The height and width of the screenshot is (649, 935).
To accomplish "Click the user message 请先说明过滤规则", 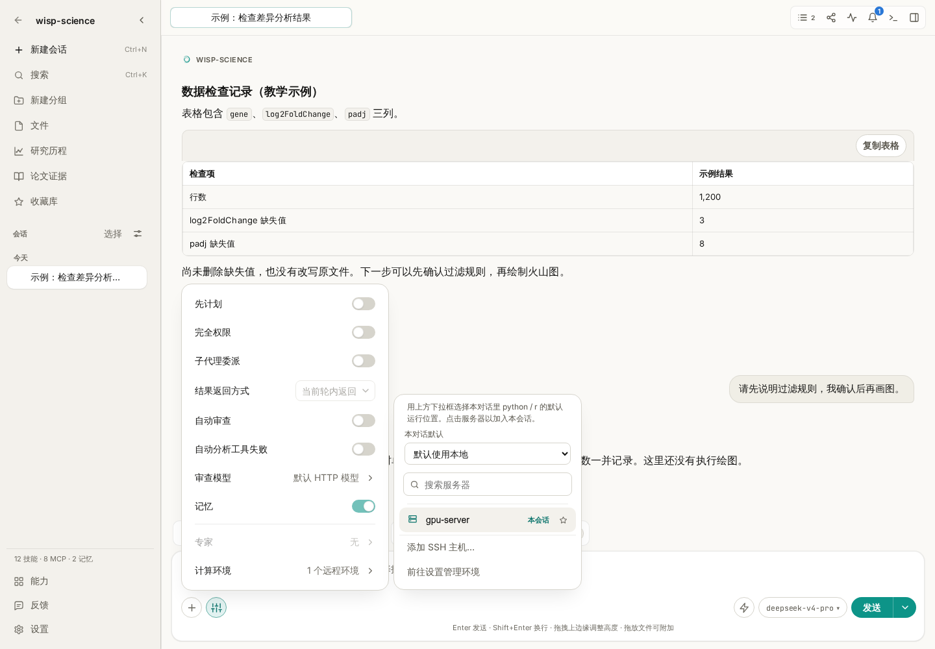I will tap(821, 389).
